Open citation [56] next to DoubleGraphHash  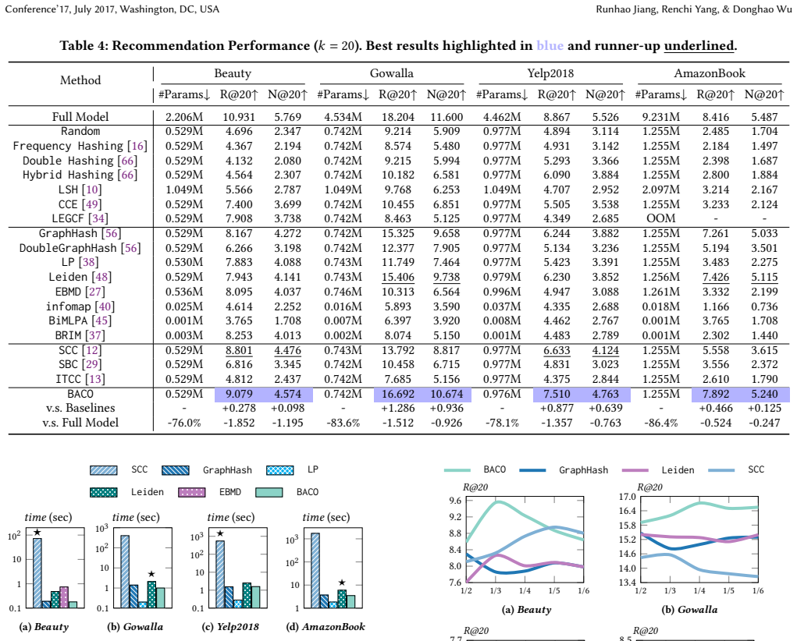tap(130, 249)
